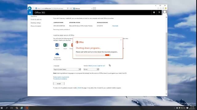The height and width of the screenshot is (110, 197).
Task: Click the refresh link in the note
Action: click(x=79, y=88)
